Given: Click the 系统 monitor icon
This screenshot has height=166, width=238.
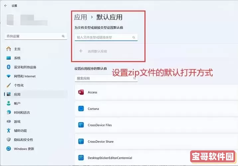Looking at the screenshot, I should pos(9,58).
